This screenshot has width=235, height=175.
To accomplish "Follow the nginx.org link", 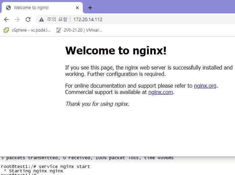I will pyautogui.click(x=205, y=86).
